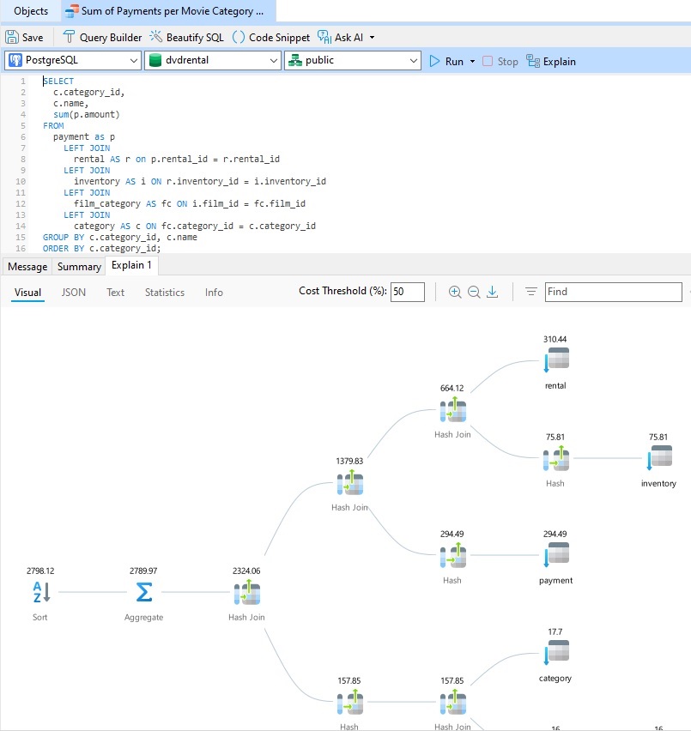The width and height of the screenshot is (691, 731).
Task: Select the Hash node next to inventory
Action: point(555,459)
